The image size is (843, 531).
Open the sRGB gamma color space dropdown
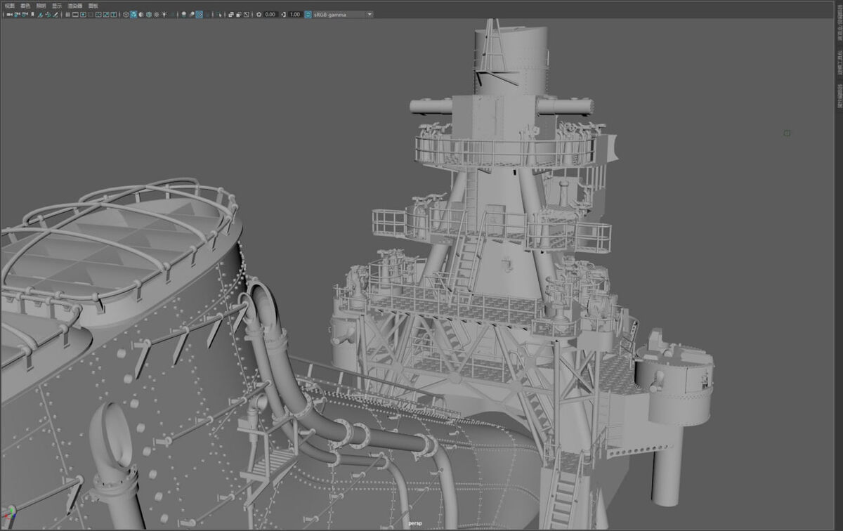coord(343,14)
